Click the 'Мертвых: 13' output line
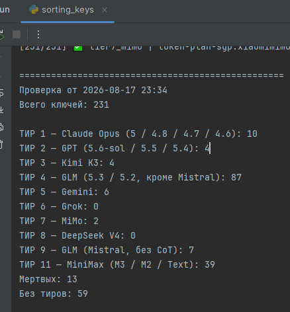 point(48,279)
